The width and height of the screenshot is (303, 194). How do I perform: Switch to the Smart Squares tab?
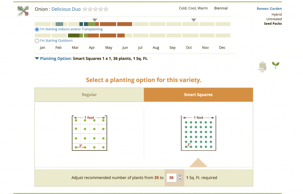pyautogui.click(x=198, y=95)
